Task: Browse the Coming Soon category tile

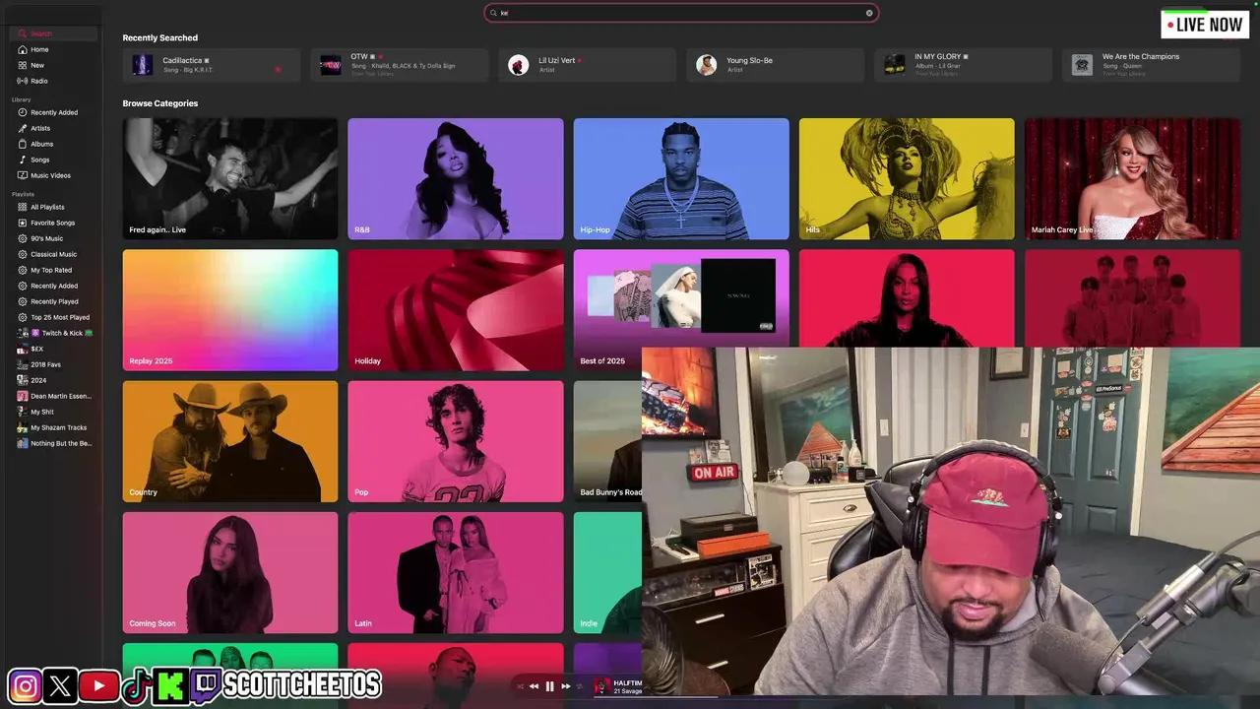Action: point(230,572)
